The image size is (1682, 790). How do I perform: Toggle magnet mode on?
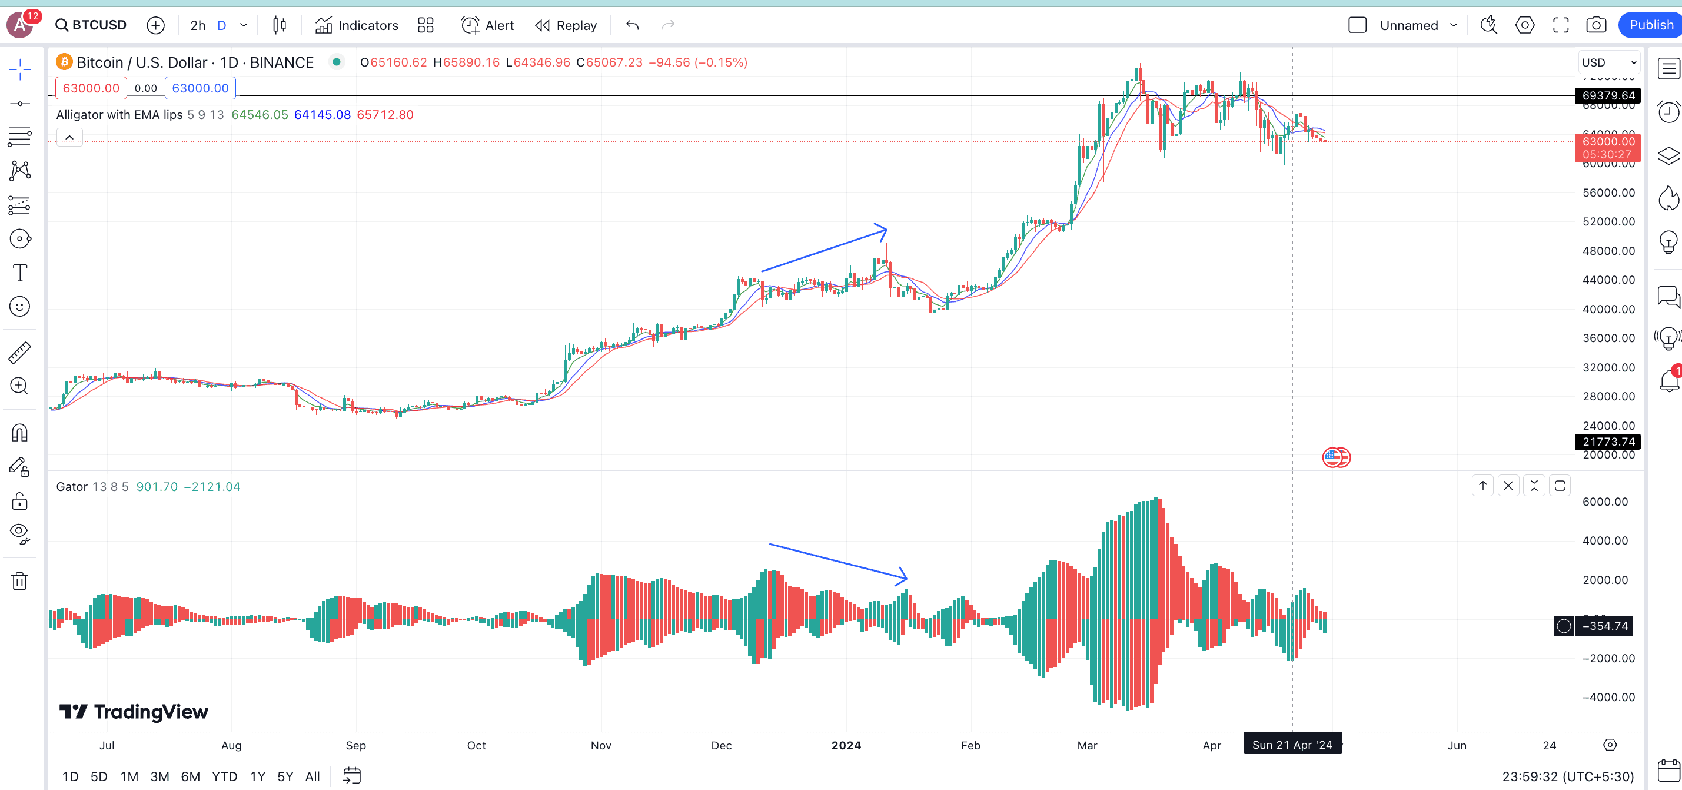pyautogui.click(x=19, y=433)
